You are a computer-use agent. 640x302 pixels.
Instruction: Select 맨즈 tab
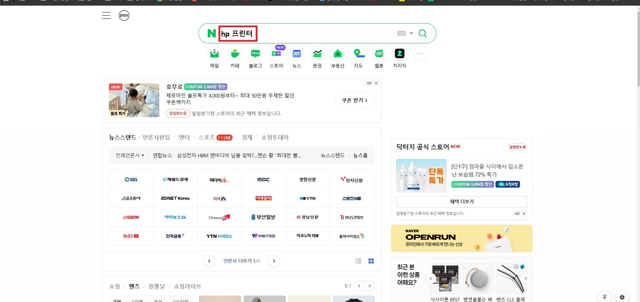[134, 286]
